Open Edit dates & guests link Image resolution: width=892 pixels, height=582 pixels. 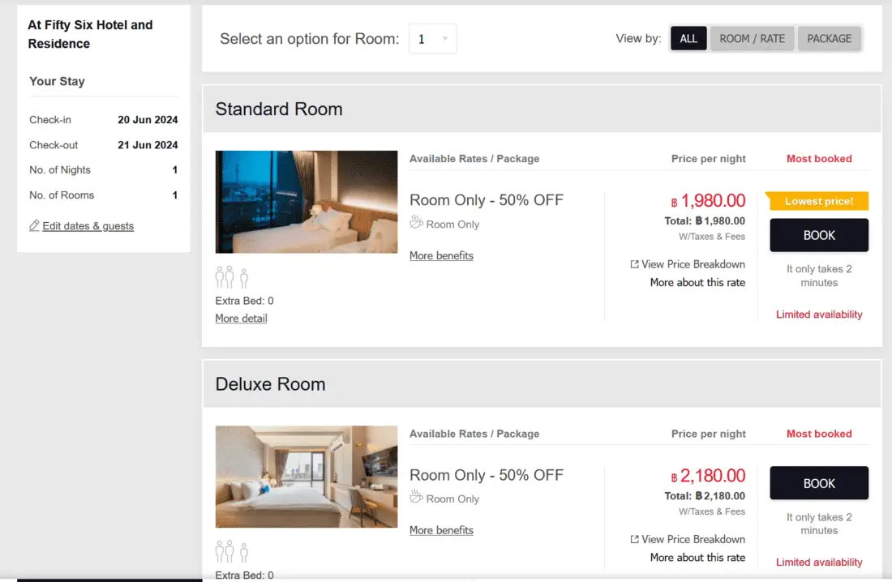click(x=88, y=226)
